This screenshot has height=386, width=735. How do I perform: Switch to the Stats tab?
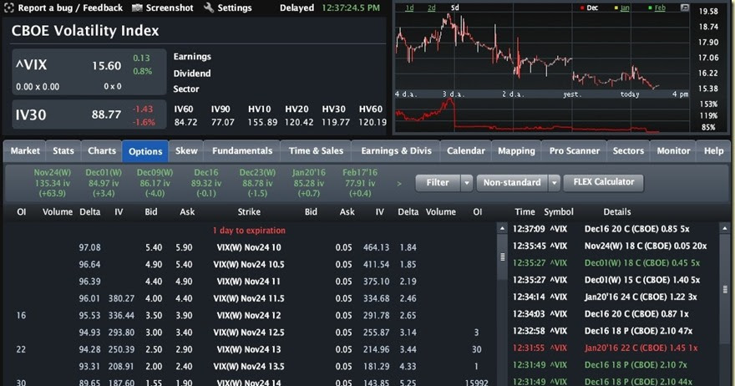coord(63,151)
